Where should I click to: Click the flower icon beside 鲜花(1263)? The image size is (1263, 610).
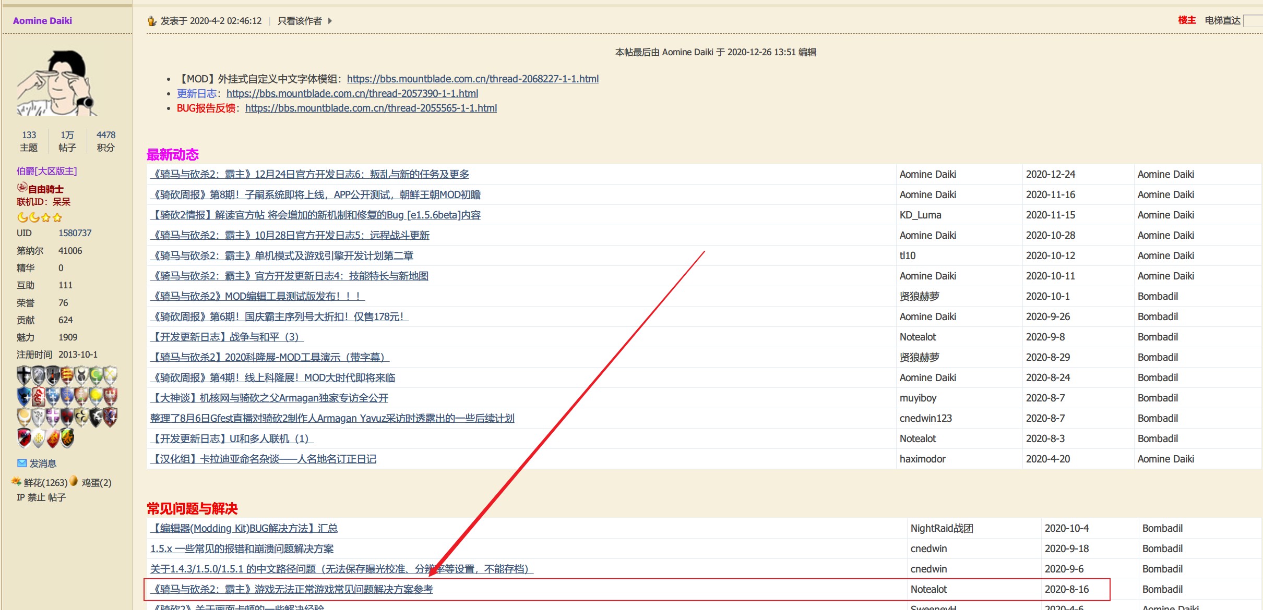(16, 481)
